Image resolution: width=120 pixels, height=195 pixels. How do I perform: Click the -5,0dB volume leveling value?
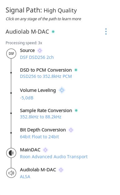click(x=26, y=98)
